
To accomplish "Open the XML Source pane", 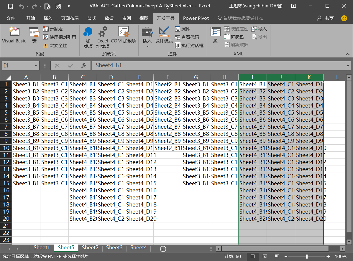I will click(x=216, y=35).
